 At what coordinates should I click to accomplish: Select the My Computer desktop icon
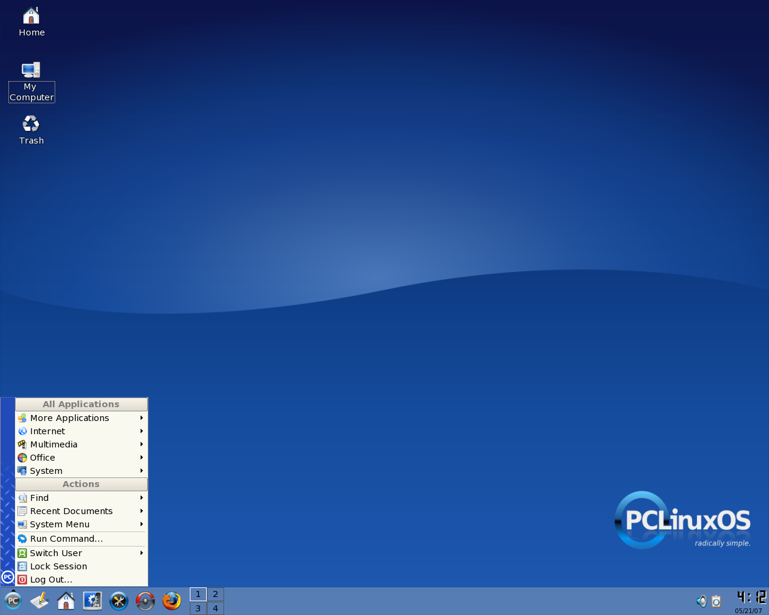pos(31,82)
